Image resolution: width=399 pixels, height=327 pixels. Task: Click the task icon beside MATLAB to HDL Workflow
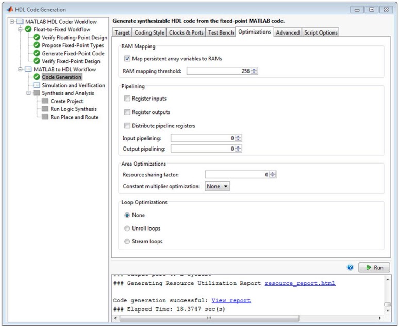(x=28, y=69)
